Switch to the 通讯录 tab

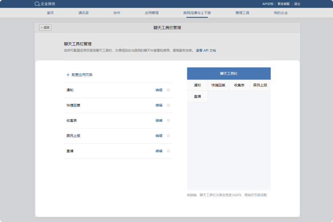pyautogui.click(x=83, y=13)
